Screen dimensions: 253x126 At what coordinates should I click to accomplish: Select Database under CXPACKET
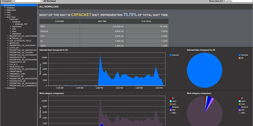click(x=16, y=22)
